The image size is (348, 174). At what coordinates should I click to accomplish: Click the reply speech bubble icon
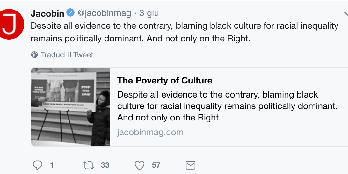point(38,165)
